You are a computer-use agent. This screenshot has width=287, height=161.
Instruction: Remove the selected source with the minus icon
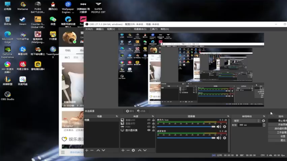[128, 150]
